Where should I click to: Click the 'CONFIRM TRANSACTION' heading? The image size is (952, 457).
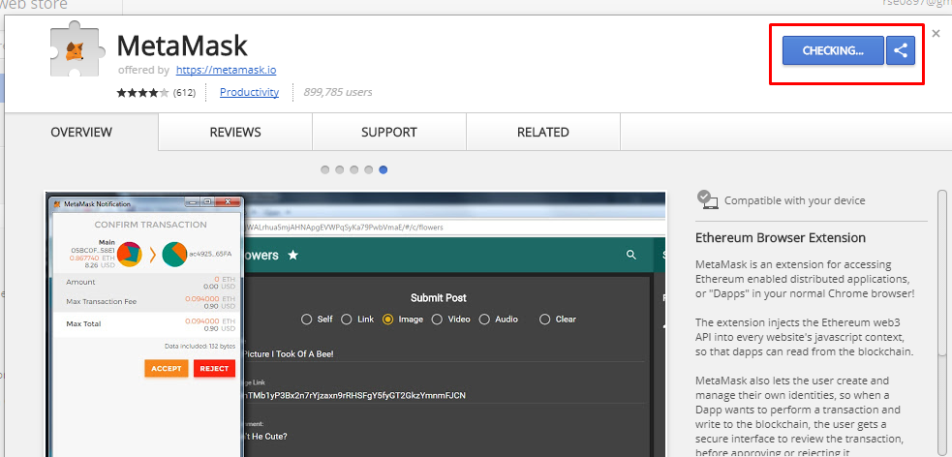pos(150,225)
